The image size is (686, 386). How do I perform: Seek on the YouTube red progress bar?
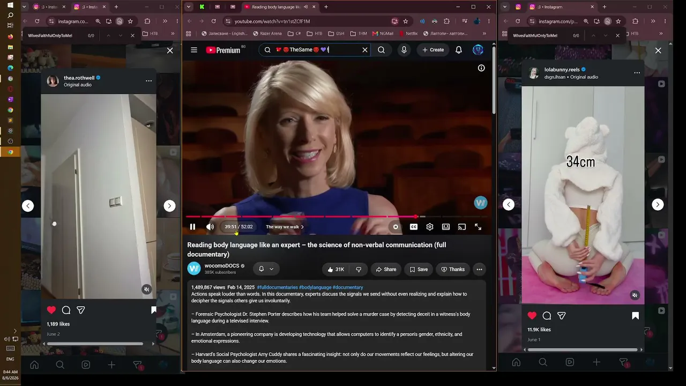coord(337,217)
